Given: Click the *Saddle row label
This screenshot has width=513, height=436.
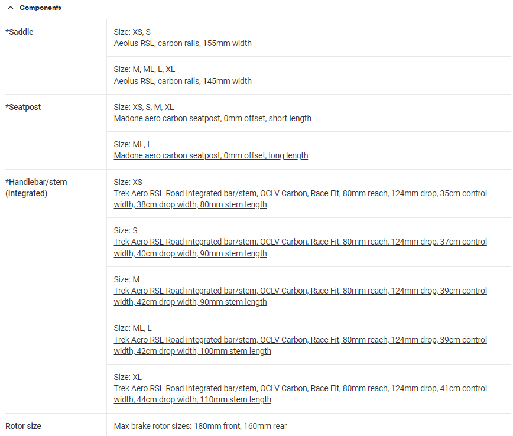Looking at the screenshot, I should (20, 32).
